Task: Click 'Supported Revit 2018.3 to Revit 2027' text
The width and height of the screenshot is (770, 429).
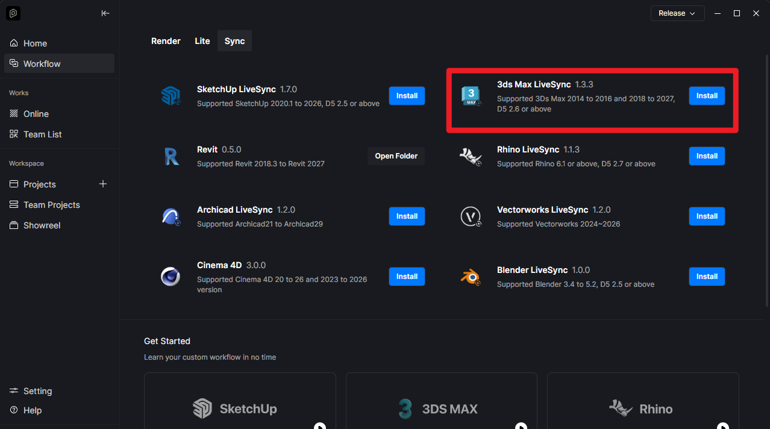Action: pyautogui.click(x=261, y=164)
